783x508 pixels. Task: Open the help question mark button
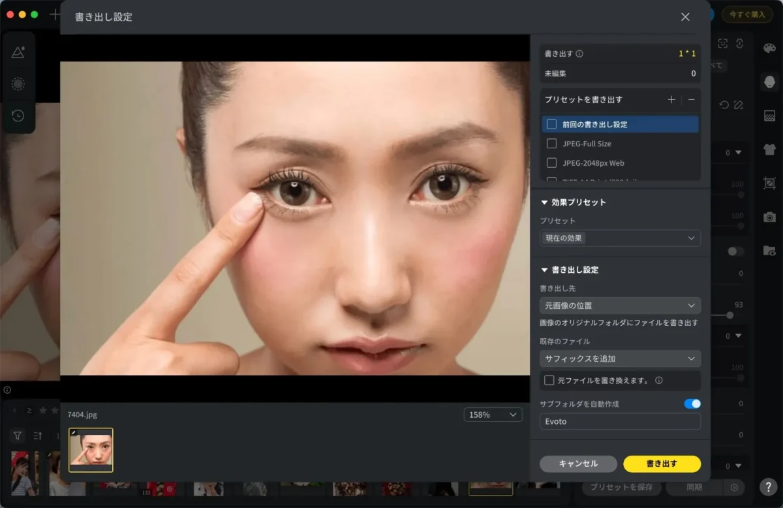767,486
